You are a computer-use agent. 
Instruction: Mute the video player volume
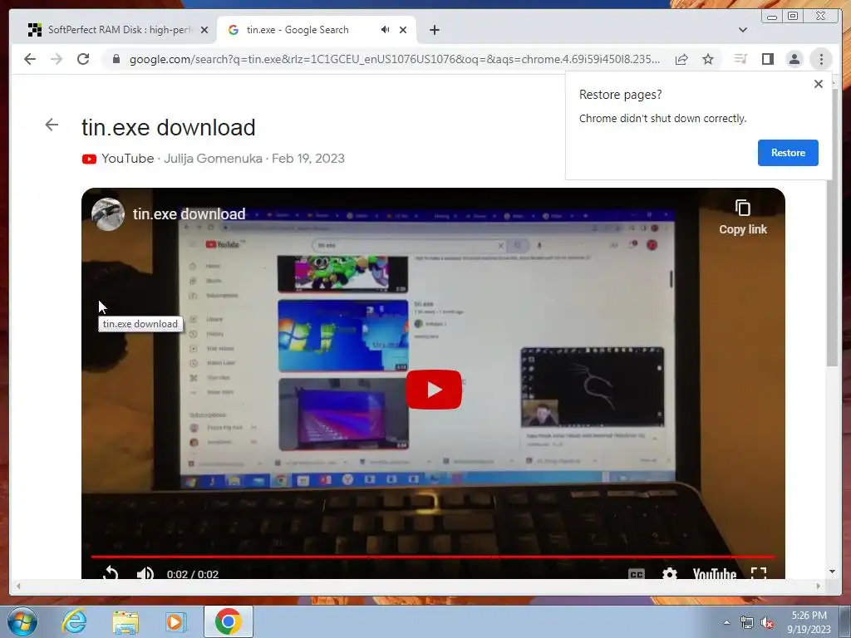point(145,573)
